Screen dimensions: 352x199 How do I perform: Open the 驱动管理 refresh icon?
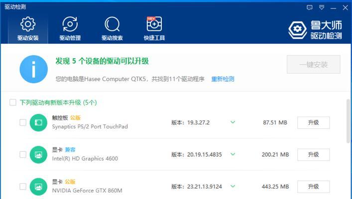70,24
